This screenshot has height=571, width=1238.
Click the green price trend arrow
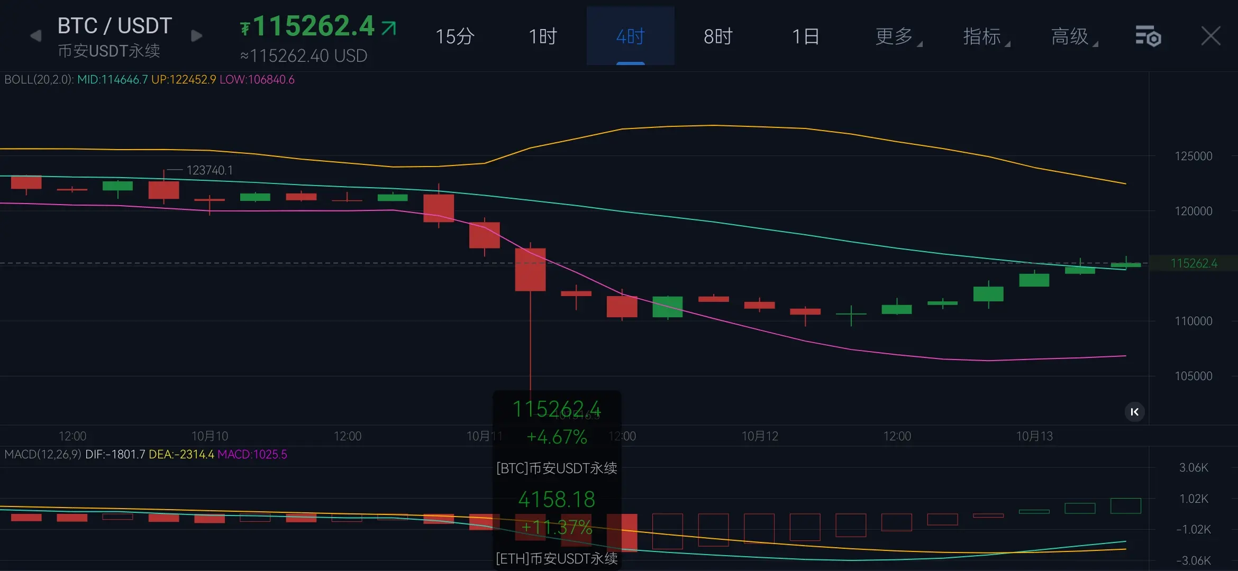click(x=389, y=27)
